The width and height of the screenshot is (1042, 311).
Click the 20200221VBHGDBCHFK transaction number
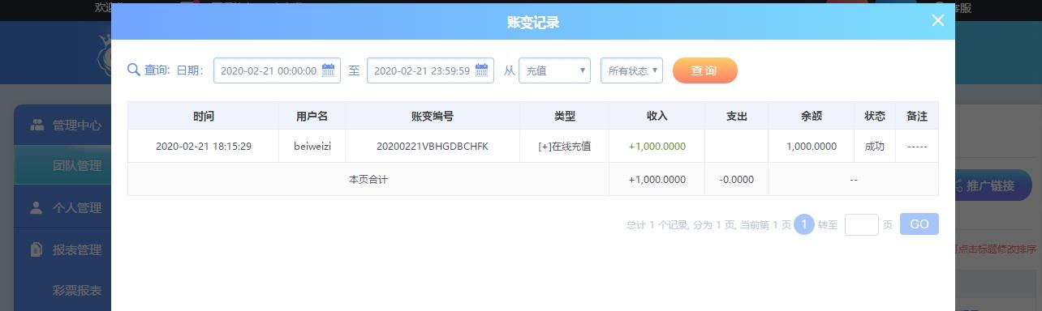pyautogui.click(x=433, y=147)
